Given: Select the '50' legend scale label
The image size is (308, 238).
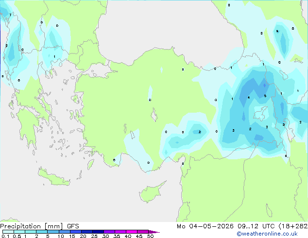Looking at the screenshot, I should tap(150, 236).
